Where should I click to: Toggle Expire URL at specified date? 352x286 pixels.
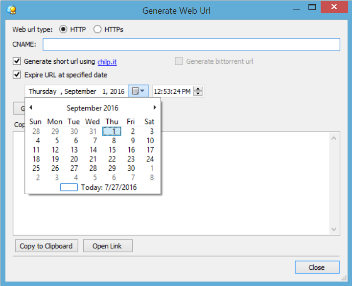(17, 75)
